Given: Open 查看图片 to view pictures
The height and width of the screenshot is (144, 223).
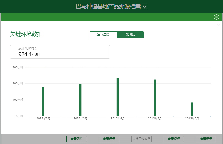Looking at the screenshot, I should pos(77,139).
